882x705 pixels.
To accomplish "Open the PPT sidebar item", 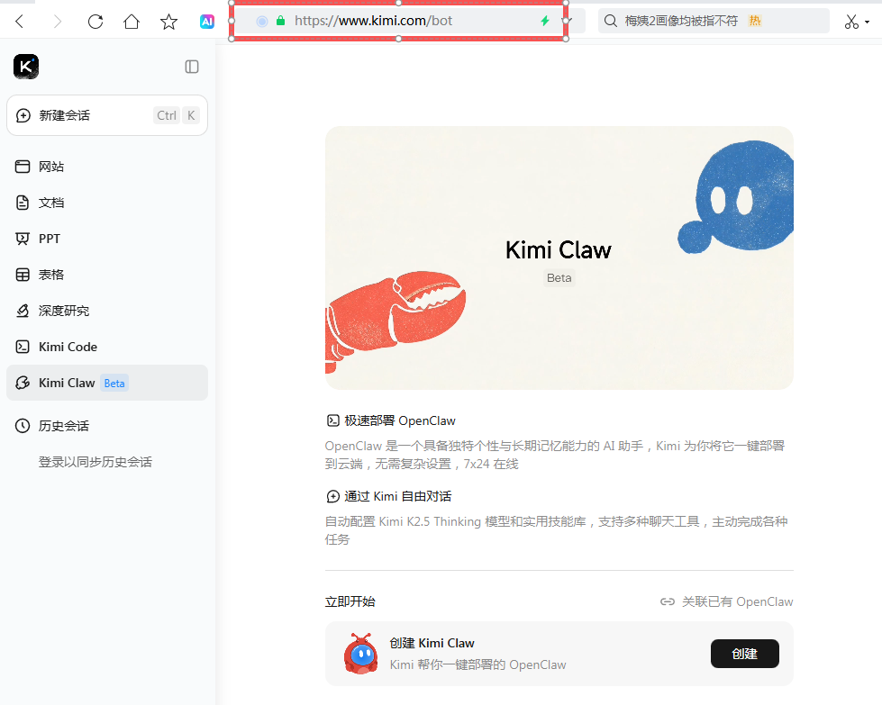I will 107,239.
